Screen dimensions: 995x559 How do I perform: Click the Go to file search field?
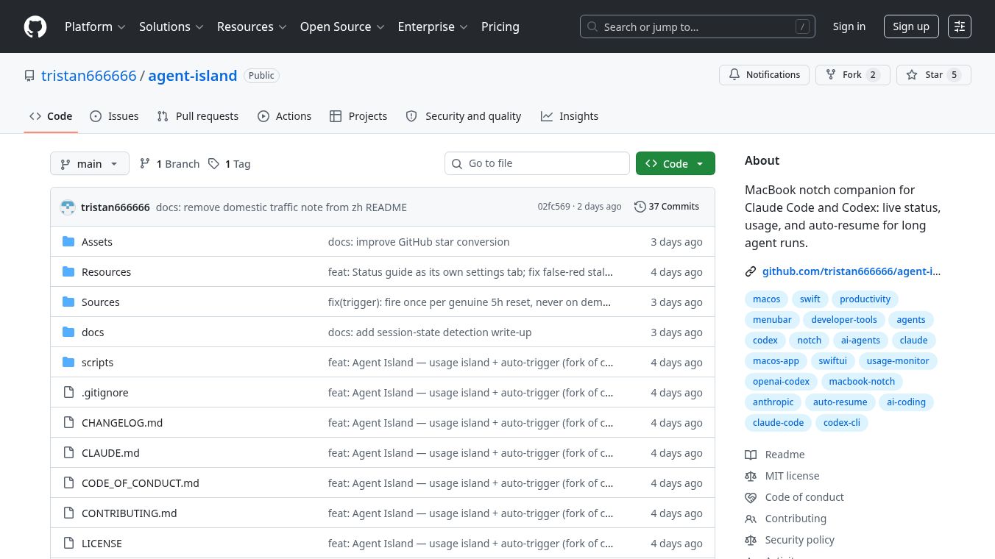click(x=537, y=163)
